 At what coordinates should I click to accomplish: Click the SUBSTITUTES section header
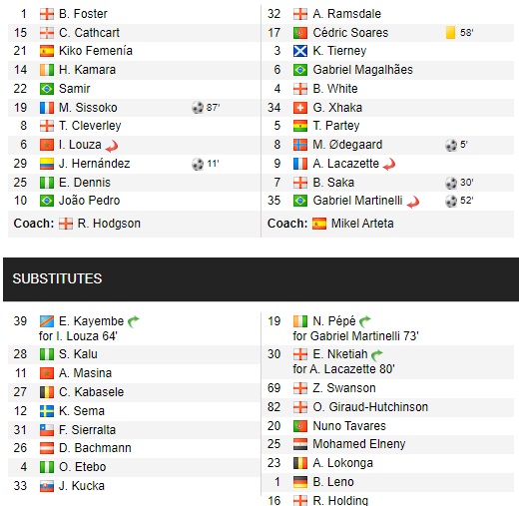pyautogui.click(x=260, y=279)
